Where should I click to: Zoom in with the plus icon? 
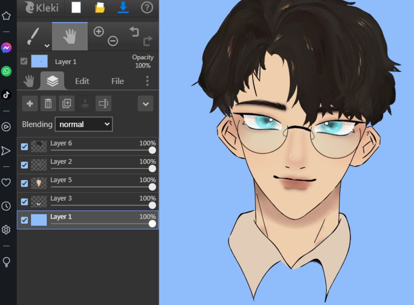[x=99, y=32]
